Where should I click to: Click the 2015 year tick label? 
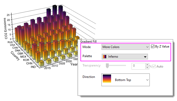pyautogui.click(x=47, y=68)
